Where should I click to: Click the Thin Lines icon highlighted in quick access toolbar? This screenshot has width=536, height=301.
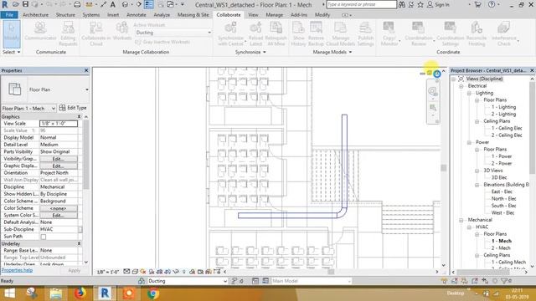[149, 4]
